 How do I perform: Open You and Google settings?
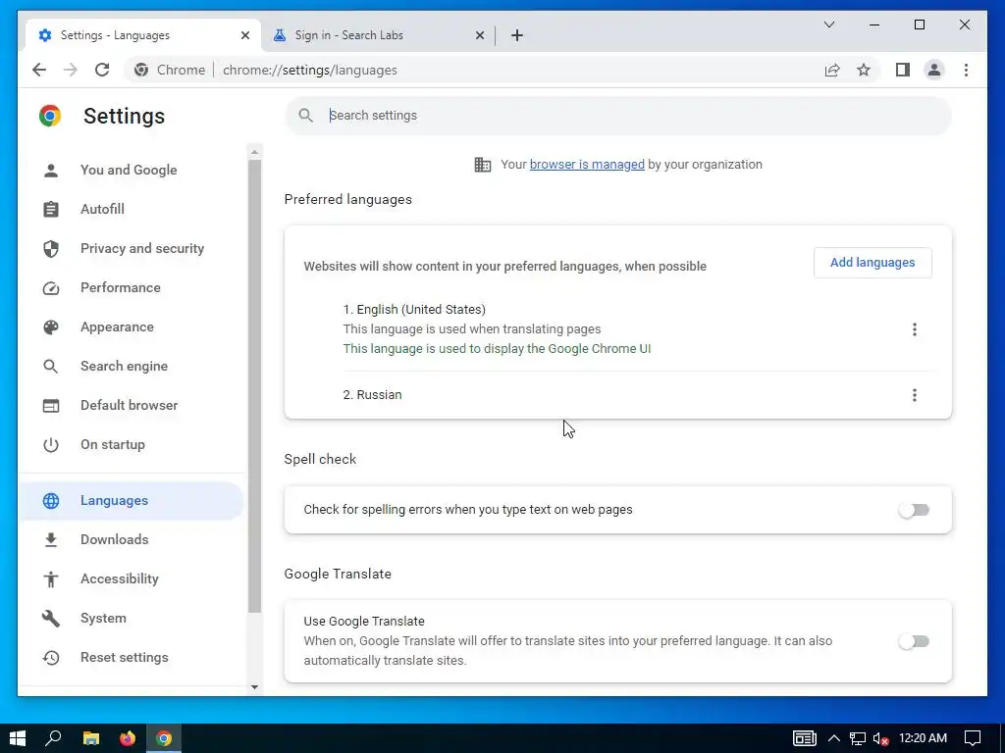click(132, 171)
